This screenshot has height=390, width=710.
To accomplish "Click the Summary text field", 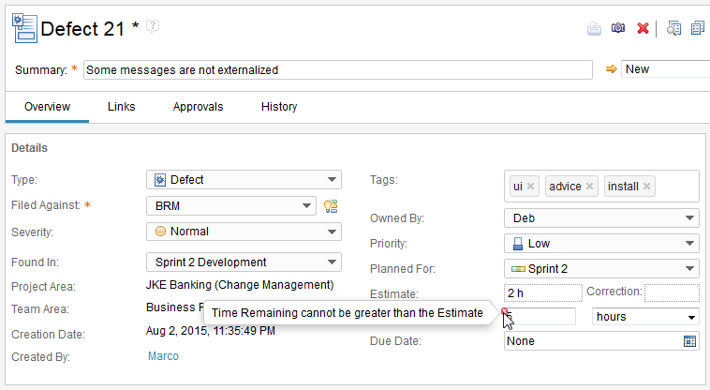I will pyautogui.click(x=338, y=70).
